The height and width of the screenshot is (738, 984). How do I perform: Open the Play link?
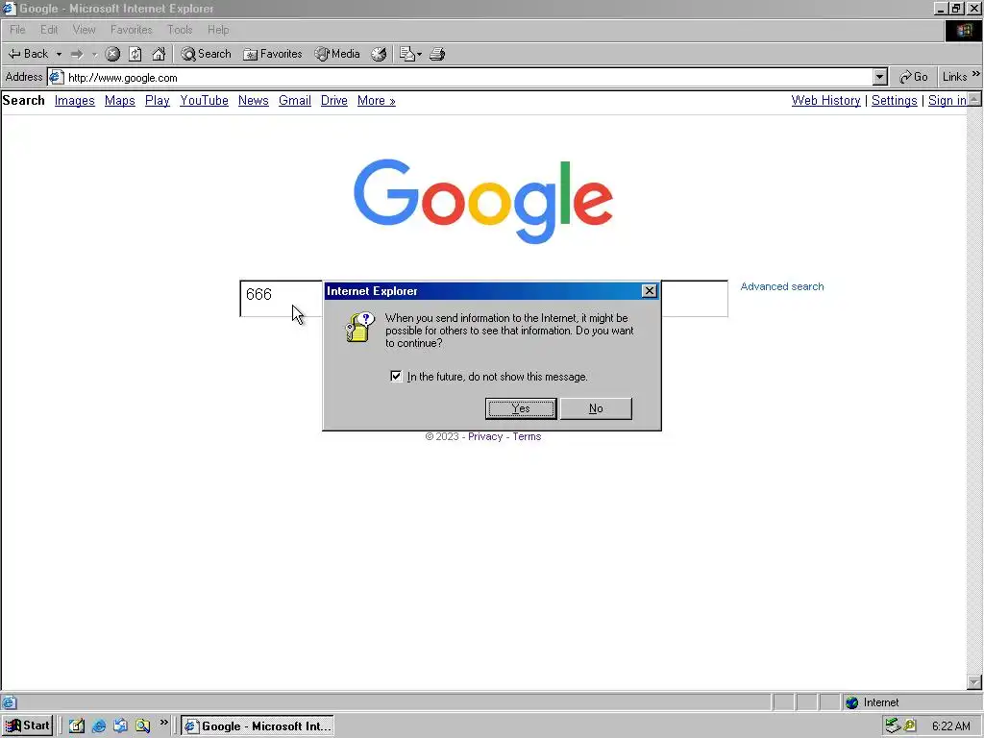158,100
